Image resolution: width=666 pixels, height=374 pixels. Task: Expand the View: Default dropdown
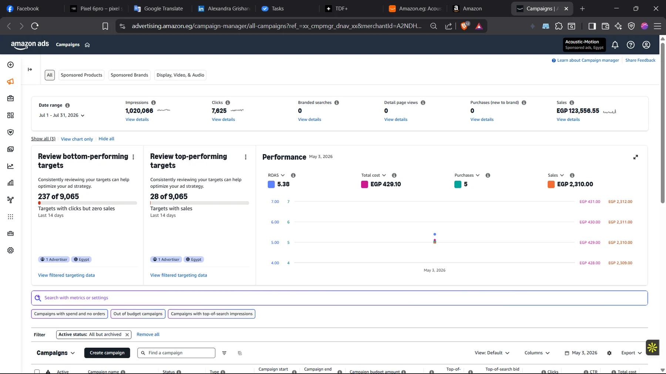(492, 353)
